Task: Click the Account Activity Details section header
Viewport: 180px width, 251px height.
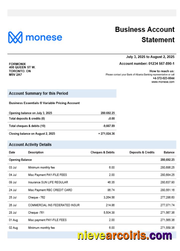Action: tap(30, 145)
